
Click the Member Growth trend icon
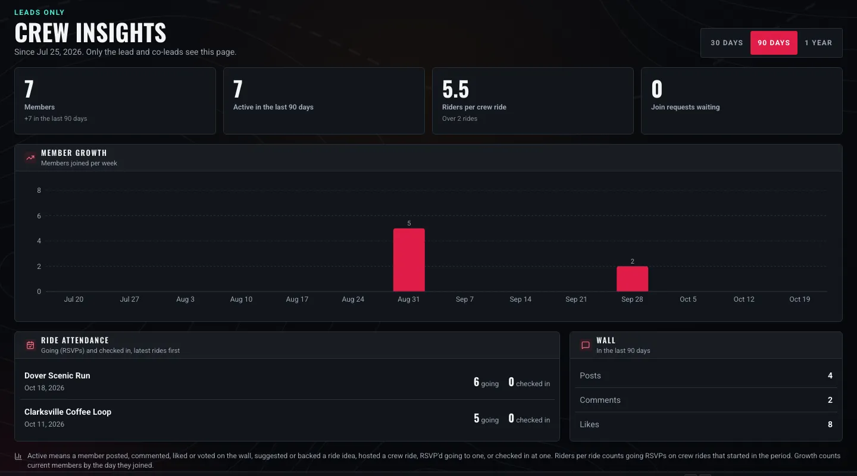click(30, 158)
